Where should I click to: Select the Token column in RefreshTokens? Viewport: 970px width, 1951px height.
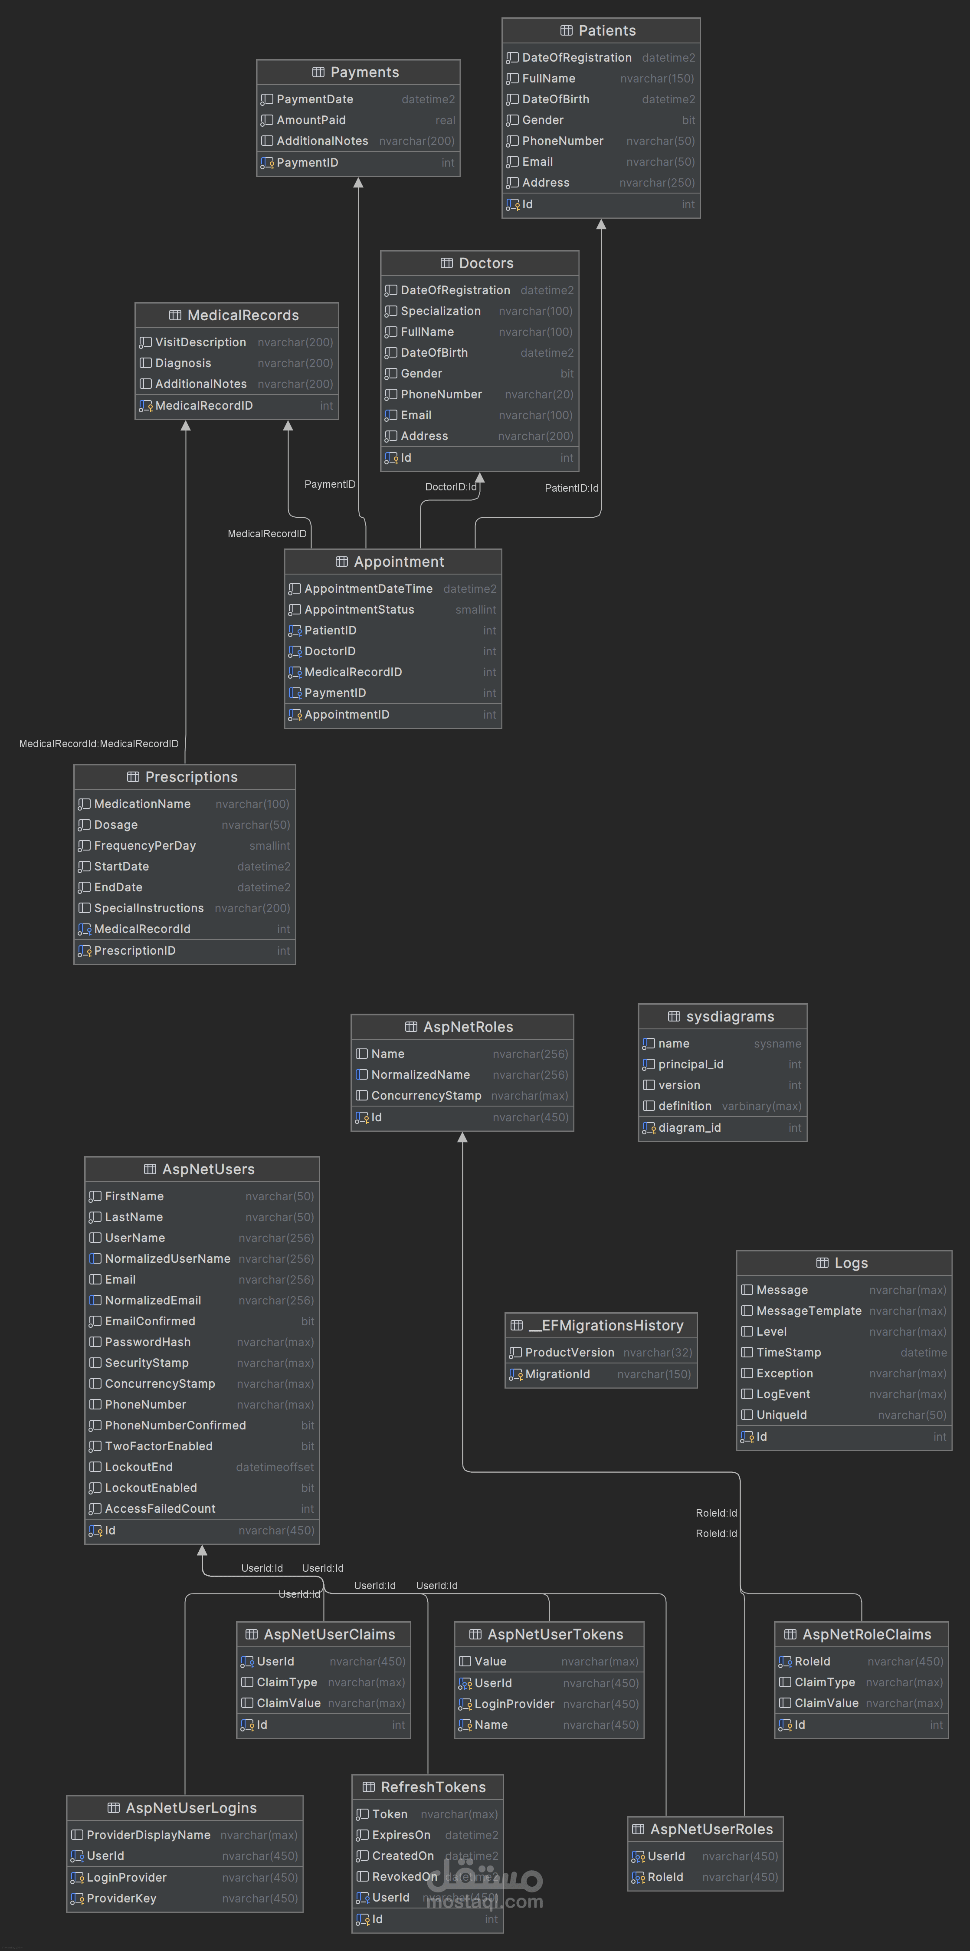(x=390, y=1814)
